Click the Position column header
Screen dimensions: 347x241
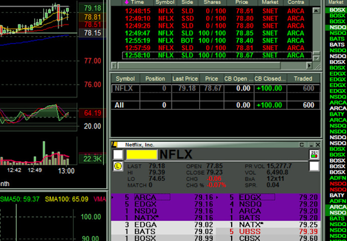pyautogui.click(x=155, y=79)
